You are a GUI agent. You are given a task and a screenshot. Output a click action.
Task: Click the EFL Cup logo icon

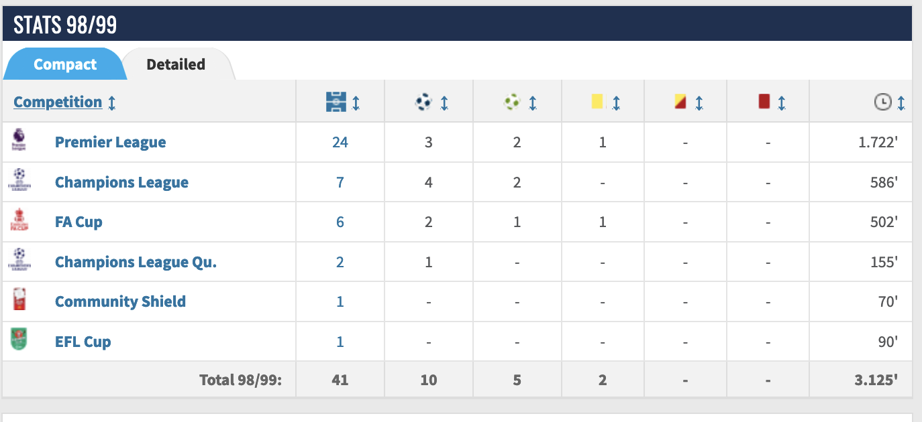[x=19, y=341]
